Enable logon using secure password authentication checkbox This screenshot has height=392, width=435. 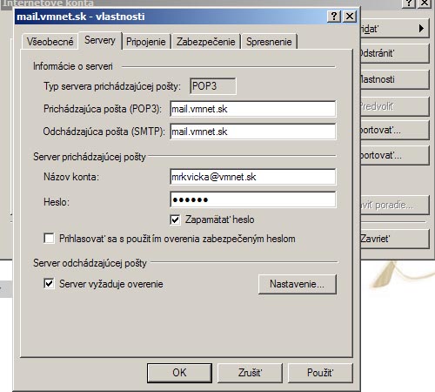click(x=49, y=239)
